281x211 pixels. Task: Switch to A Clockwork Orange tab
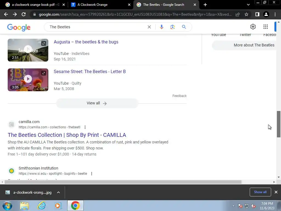(101, 5)
